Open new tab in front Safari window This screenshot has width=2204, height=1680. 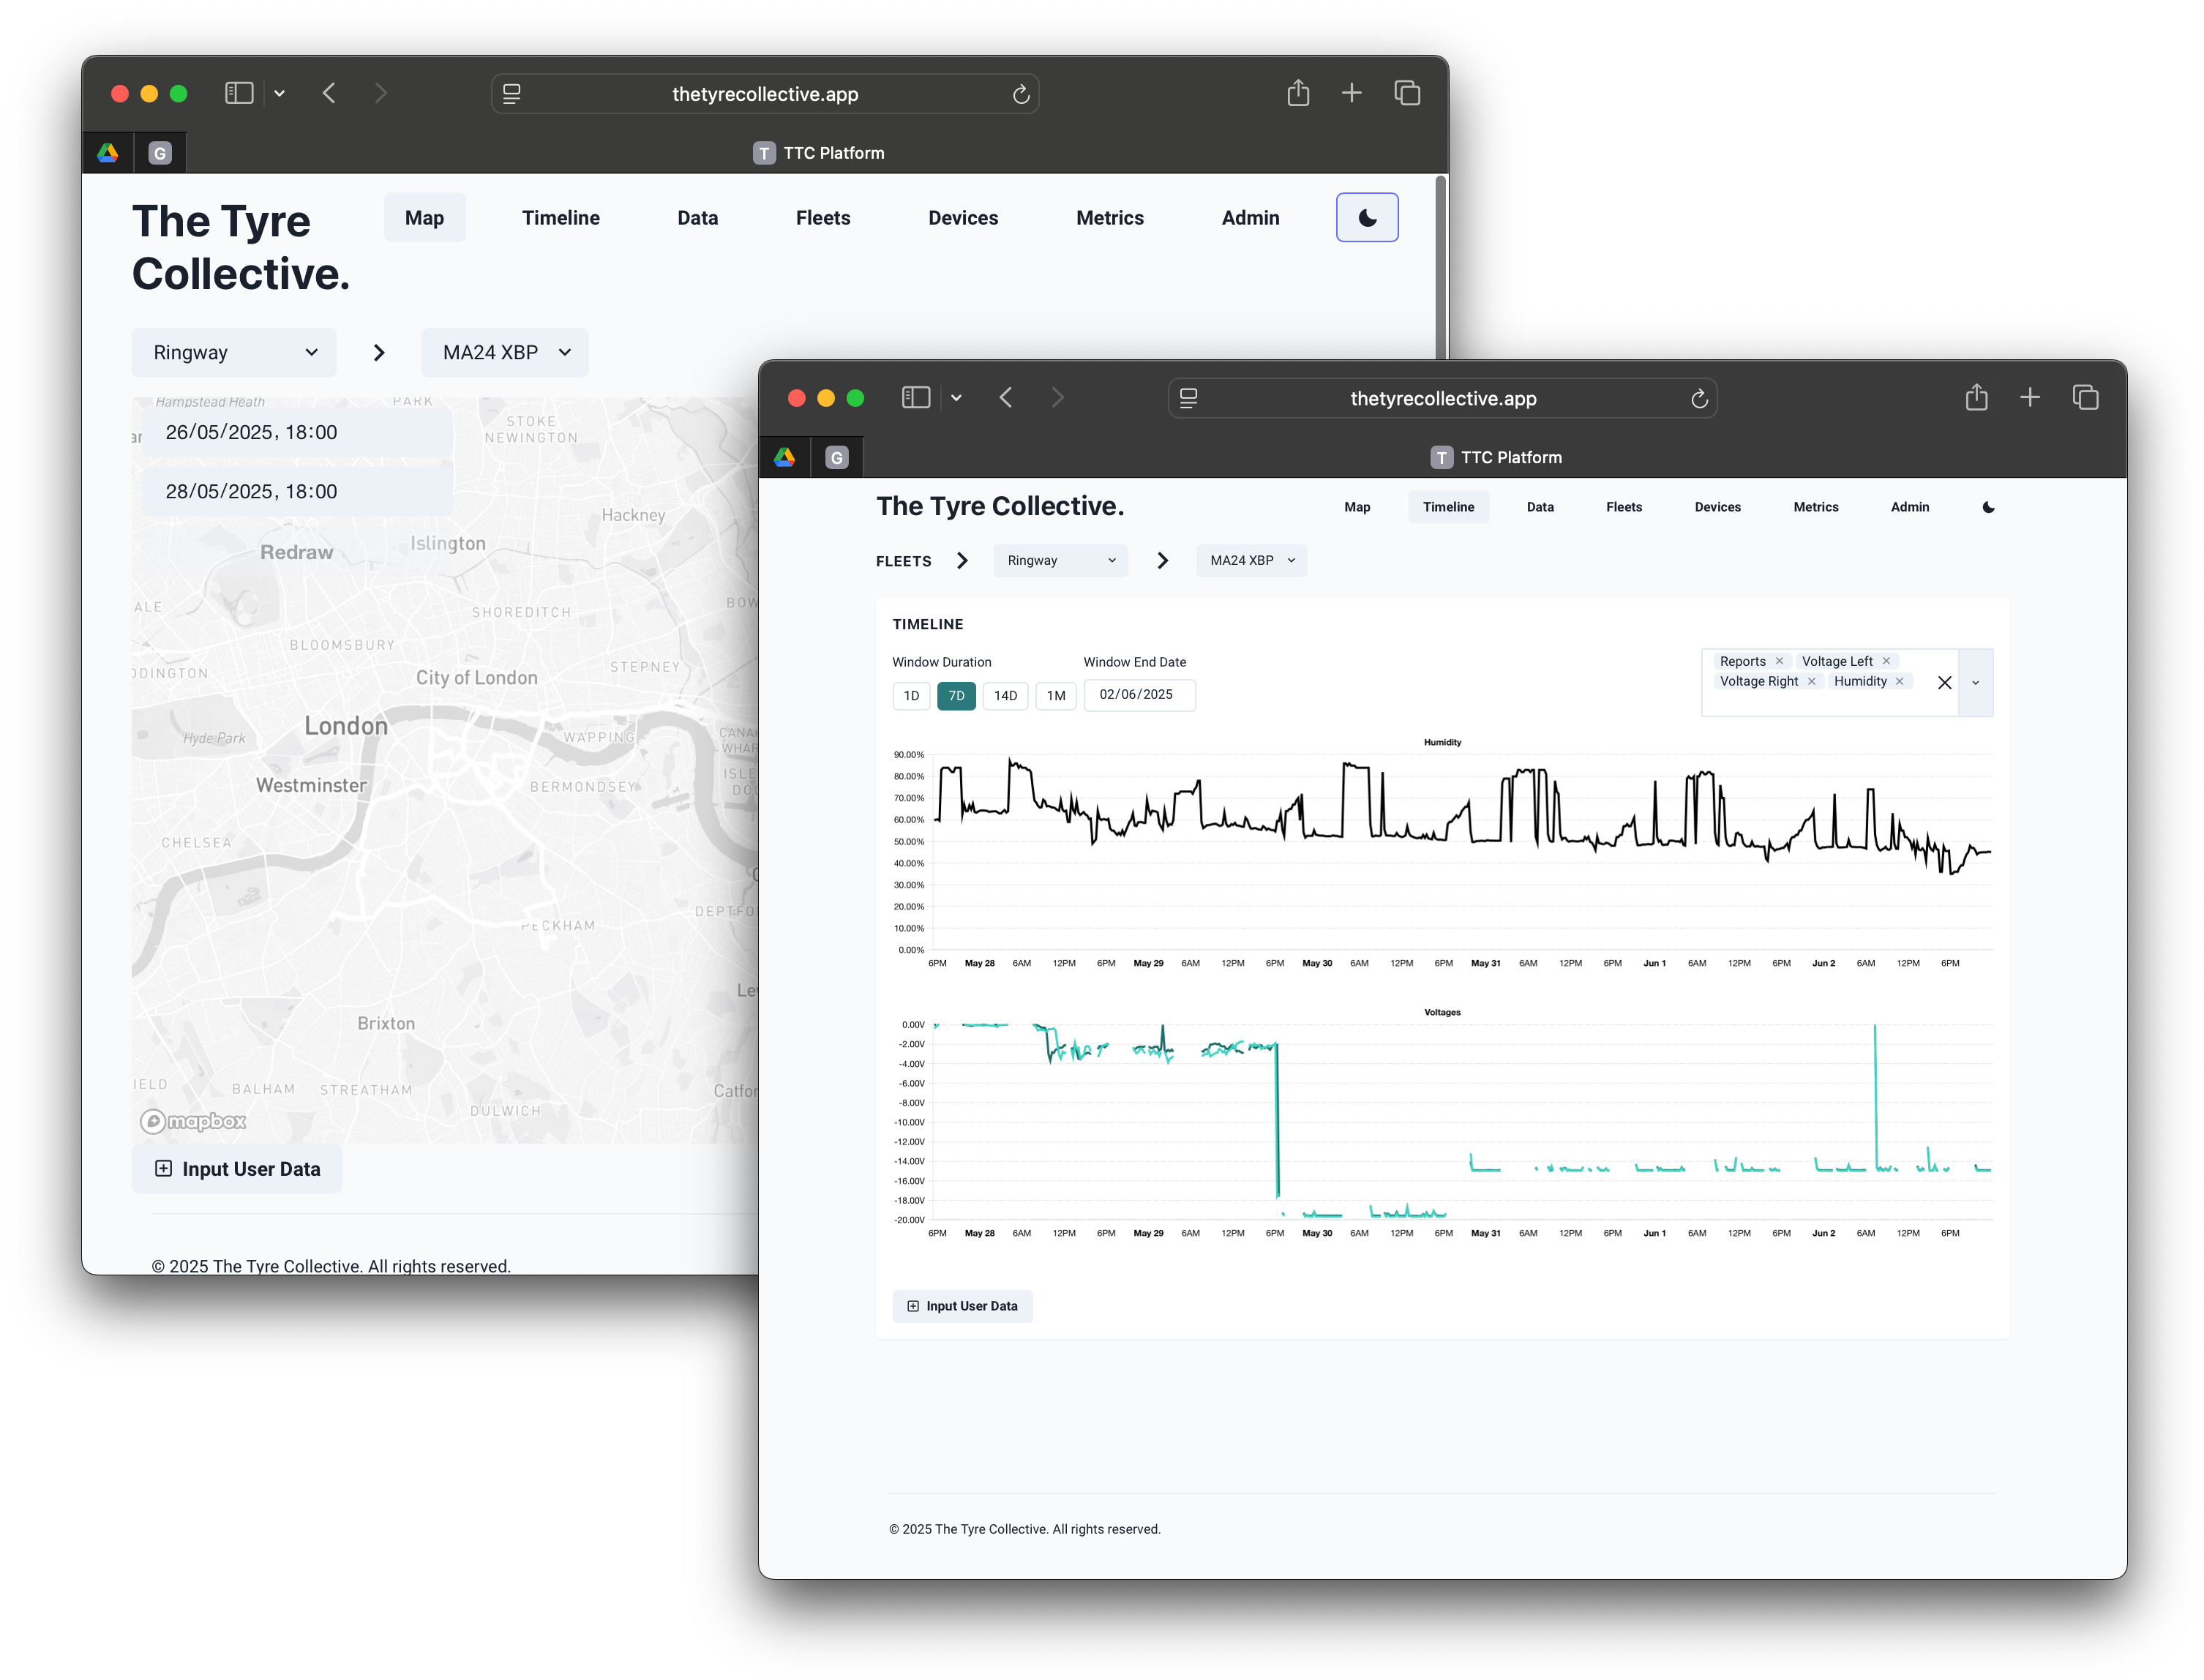click(x=2029, y=398)
